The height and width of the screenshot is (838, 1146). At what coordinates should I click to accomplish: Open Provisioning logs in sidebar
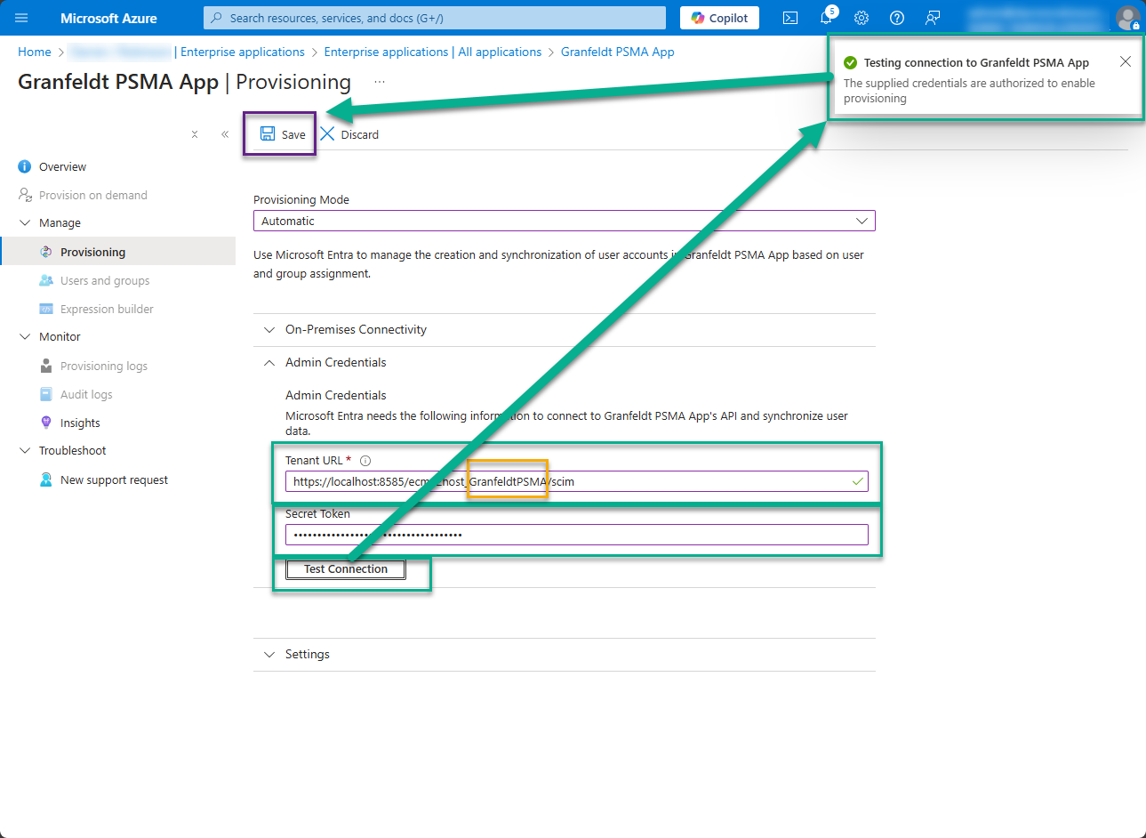[103, 367]
